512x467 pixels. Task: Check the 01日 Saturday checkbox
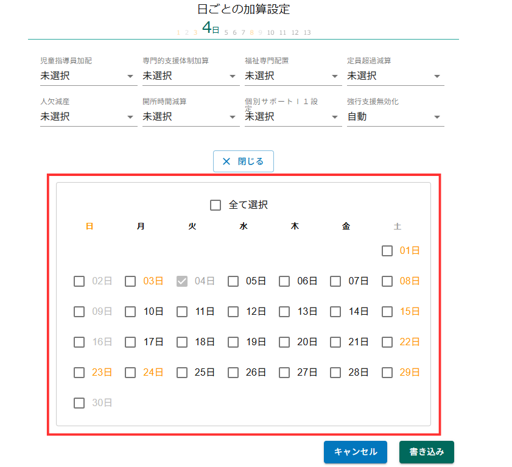pos(387,251)
